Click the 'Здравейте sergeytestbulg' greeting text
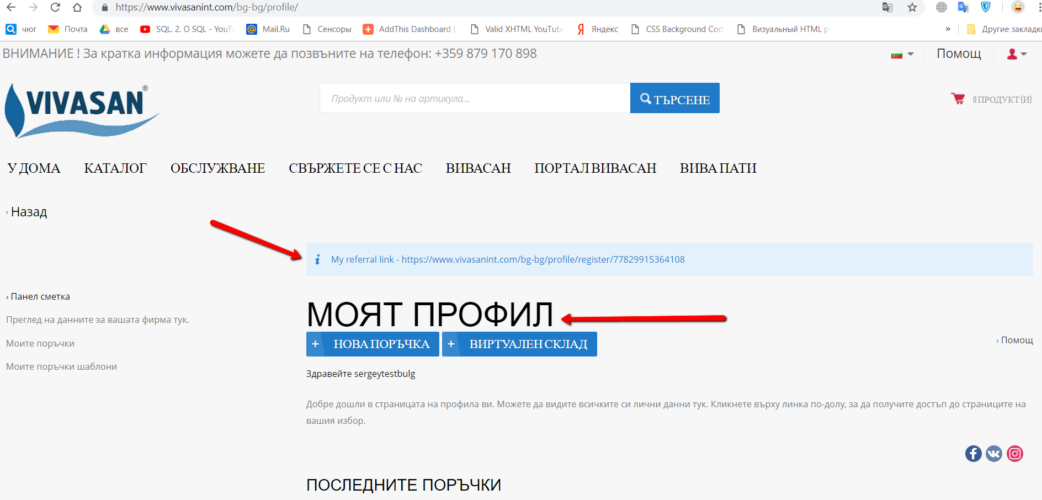The image size is (1042, 500). pyautogui.click(x=360, y=374)
